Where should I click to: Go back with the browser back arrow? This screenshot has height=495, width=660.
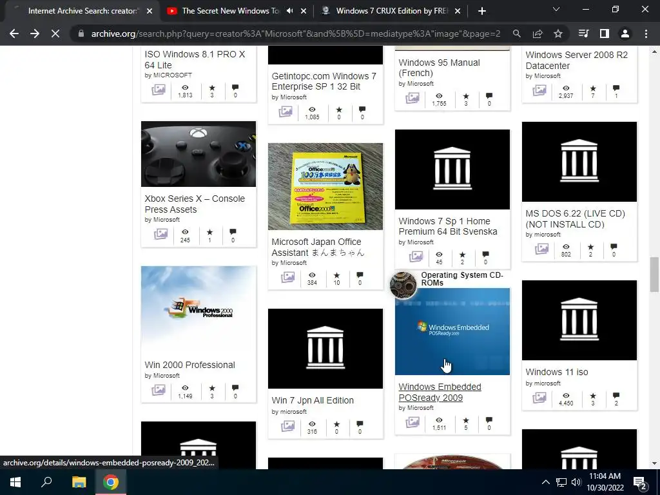pos(14,34)
